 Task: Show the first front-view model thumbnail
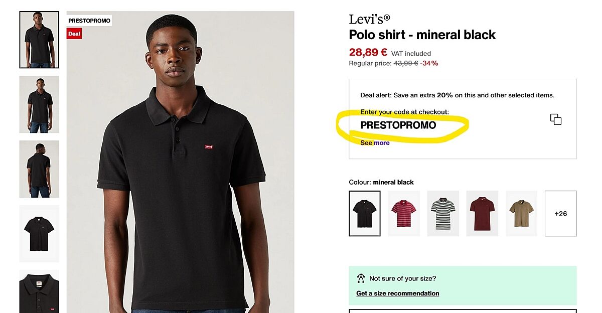(x=39, y=40)
